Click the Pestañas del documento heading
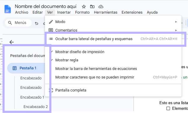This screenshot has width=188, height=113. (x=28, y=56)
